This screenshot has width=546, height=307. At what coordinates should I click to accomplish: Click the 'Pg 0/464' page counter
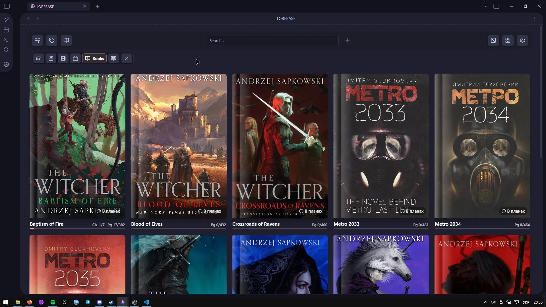pyautogui.click(x=522, y=225)
